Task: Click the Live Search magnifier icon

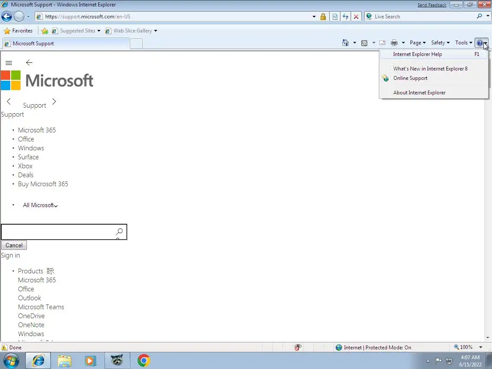Action: pyautogui.click(x=479, y=16)
